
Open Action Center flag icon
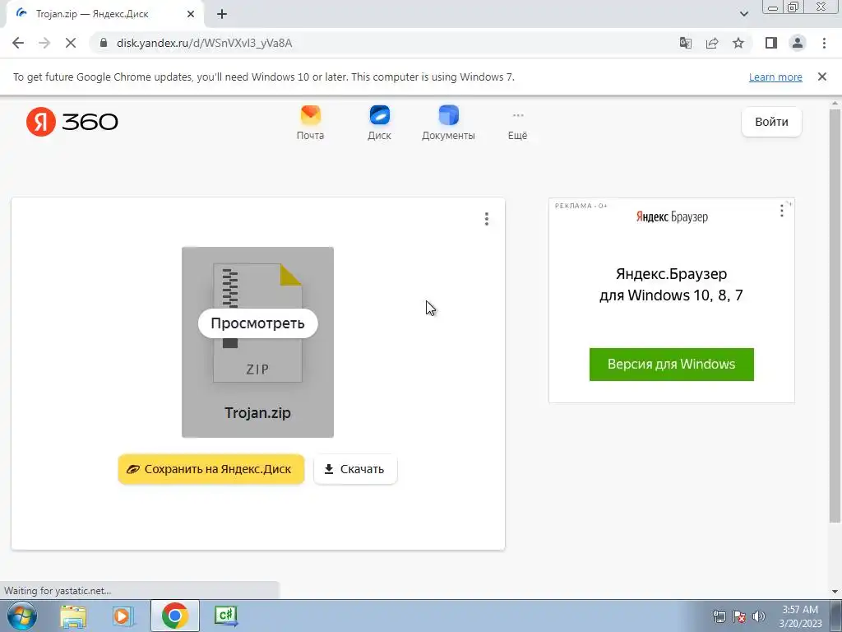739,617
